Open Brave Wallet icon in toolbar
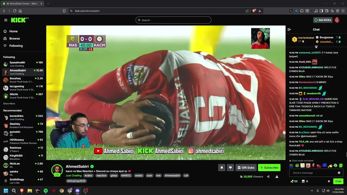 tap(327, 11)
